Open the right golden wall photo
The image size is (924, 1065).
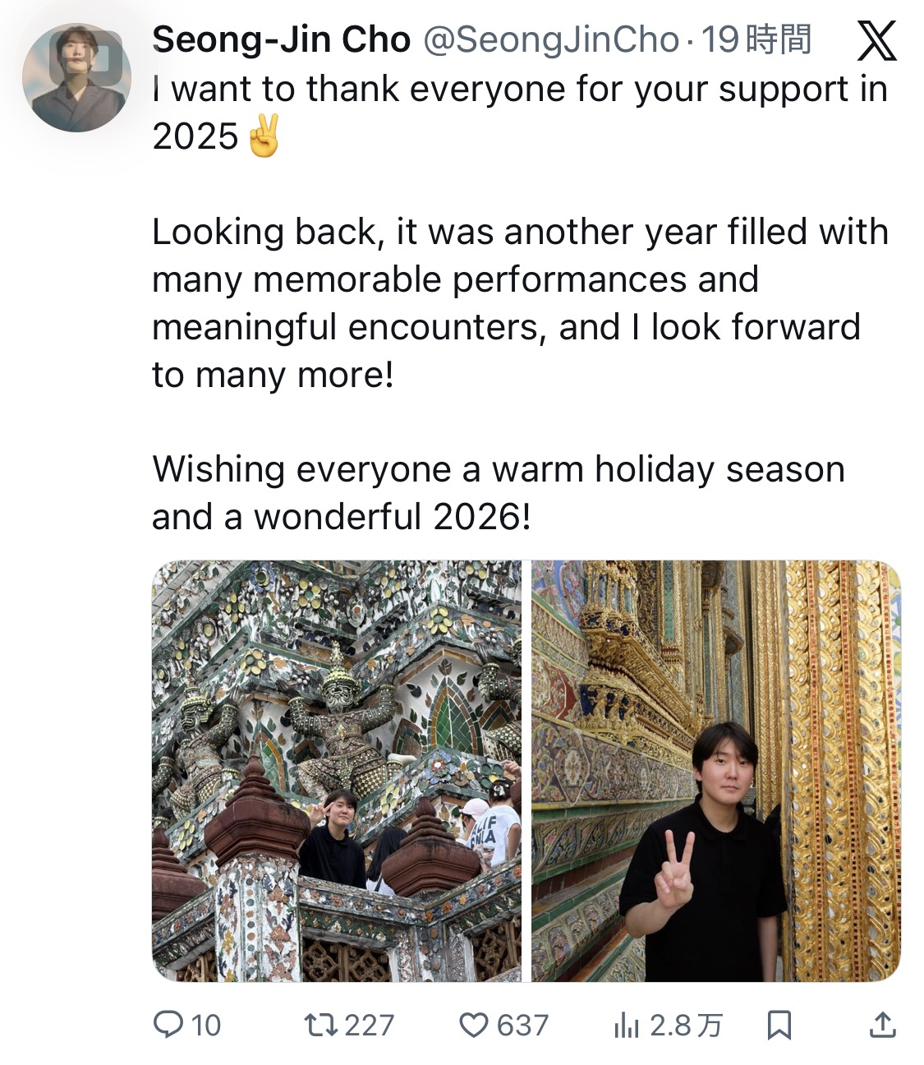pyautogui.click(x=715, y=770)
